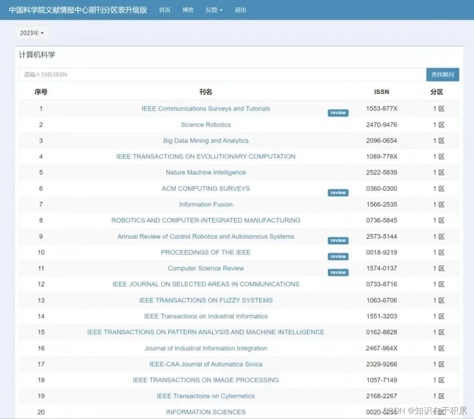Select ISSN 2470-9476 cell

381,125
